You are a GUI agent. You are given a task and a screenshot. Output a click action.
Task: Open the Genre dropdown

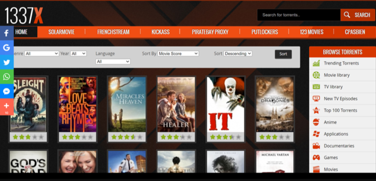[42, 54]
